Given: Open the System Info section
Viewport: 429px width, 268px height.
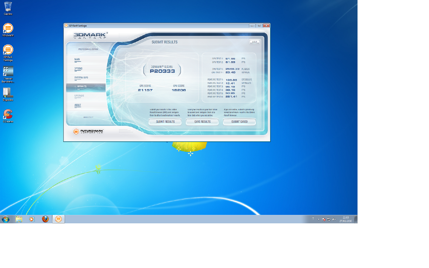Looking at the screenshot, I should [81, 78].
